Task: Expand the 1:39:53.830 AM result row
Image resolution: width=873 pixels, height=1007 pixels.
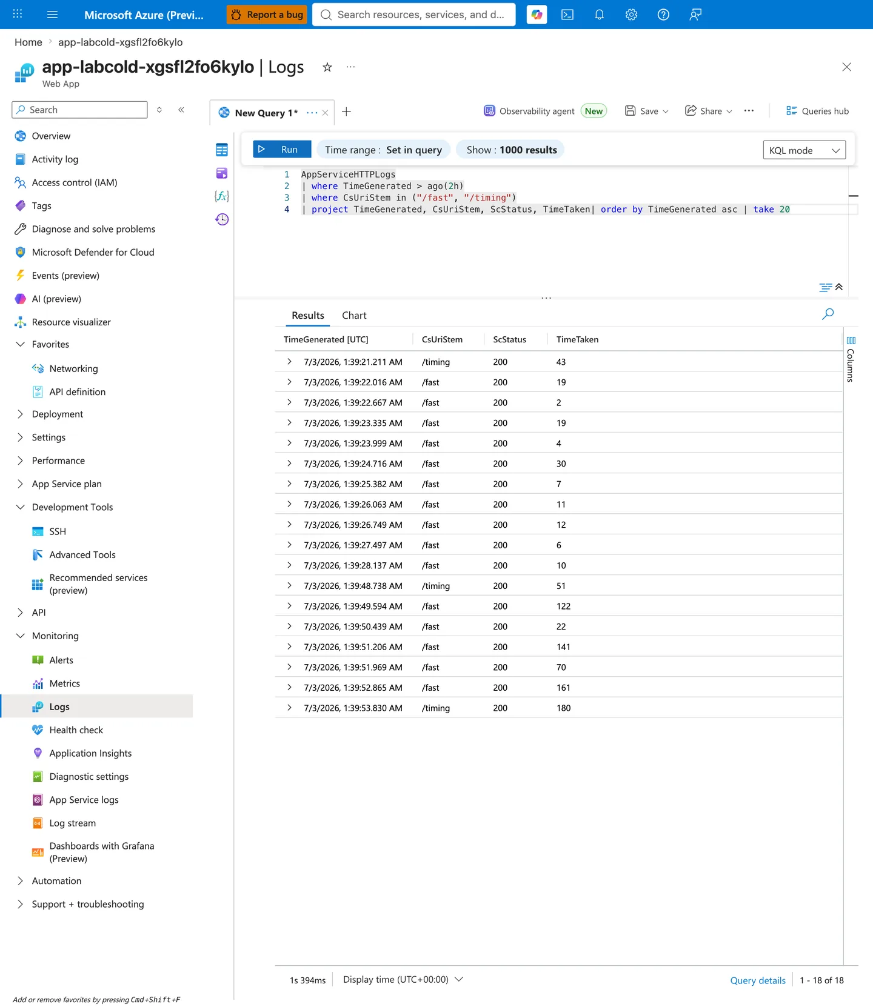Action: 289,708
